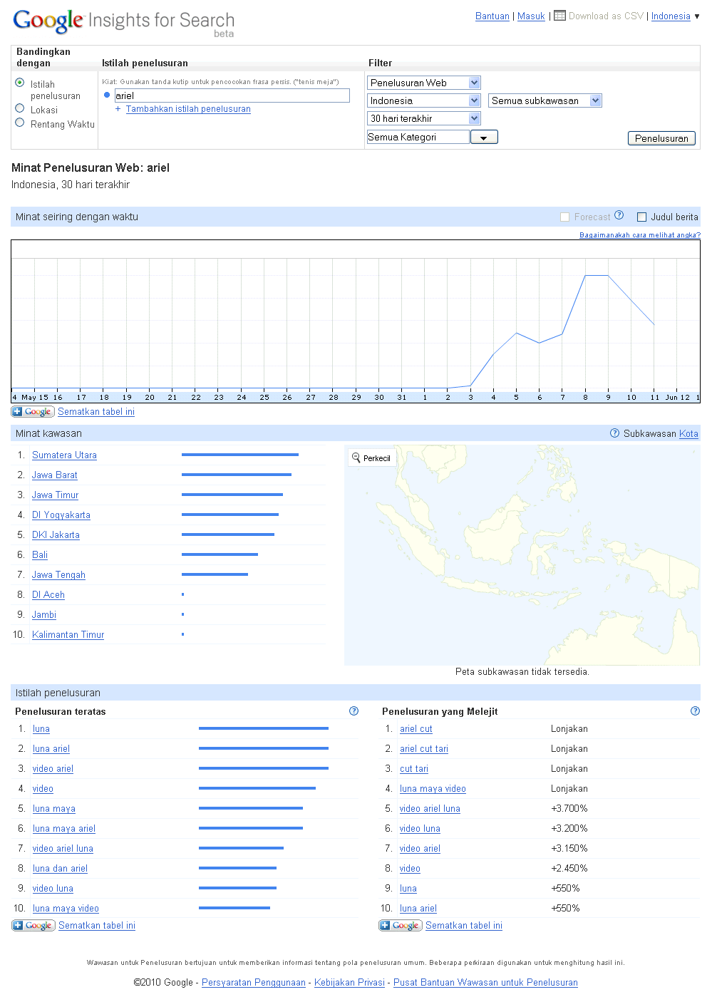This screenshot has height=997, width=712.
Task: Click the Indonesia language link
Action: click(671, 16)
